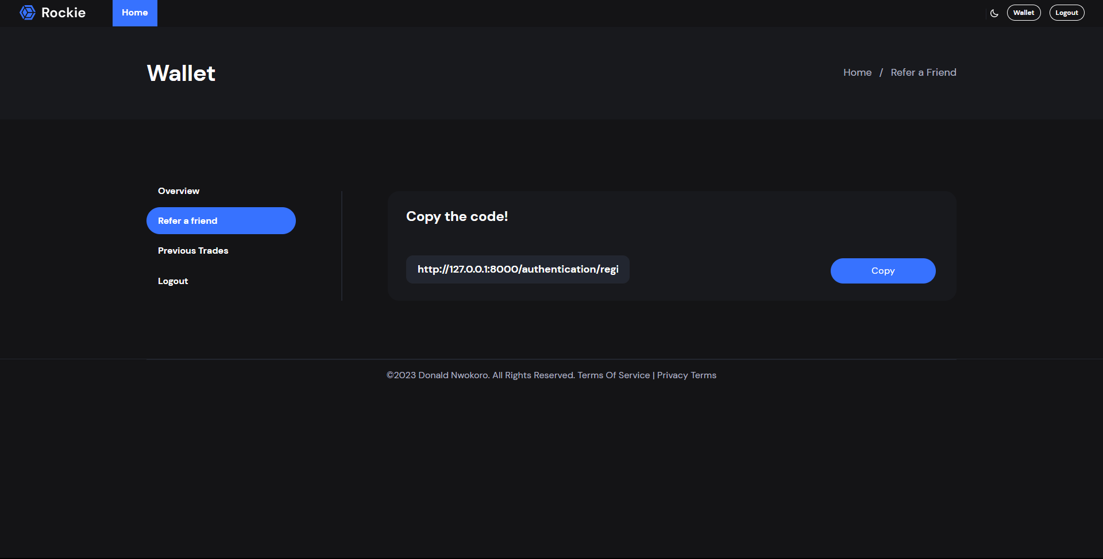Click the Refer a Friend breadcrumb
This screenshot has width=1103, height=559.
click(x=923, y=72)
